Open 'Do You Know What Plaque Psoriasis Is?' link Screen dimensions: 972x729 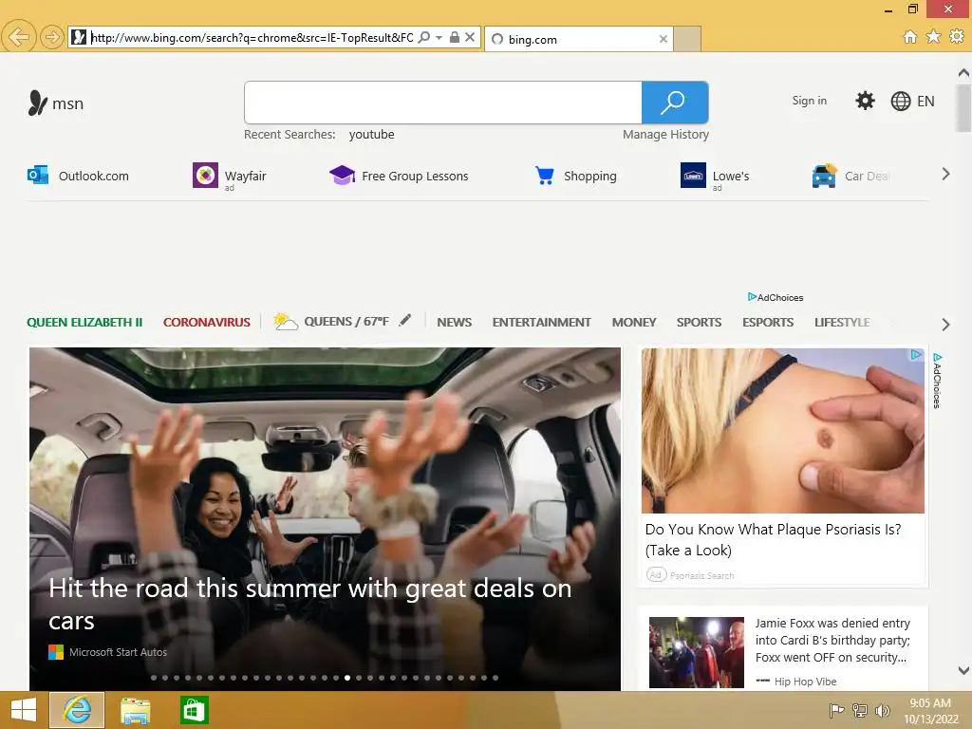(773, 539)
